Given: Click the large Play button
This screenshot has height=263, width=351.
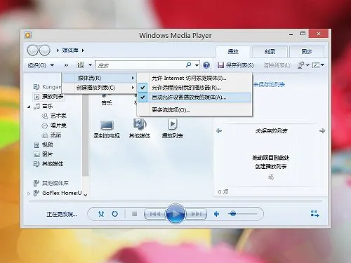Looking at the screenshot, I should pyautogui.click(x=175, y=213).
